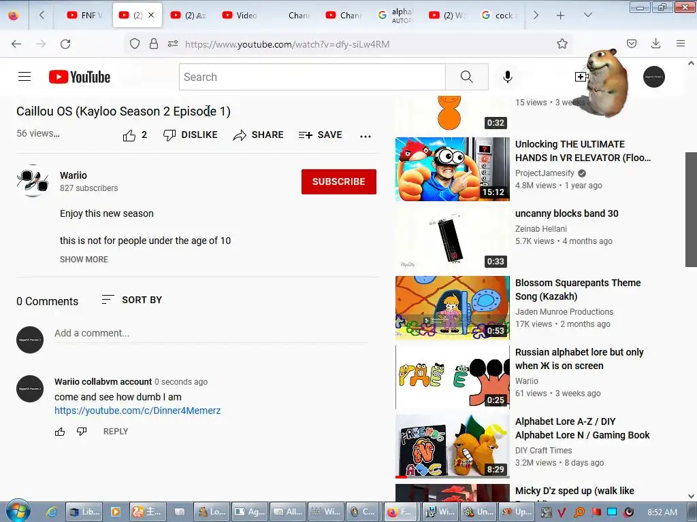The width and height of the screenshot is (697, 522).
Task: Open the youtube.com/c/Dinner4Memerz link
Action: 137,411
